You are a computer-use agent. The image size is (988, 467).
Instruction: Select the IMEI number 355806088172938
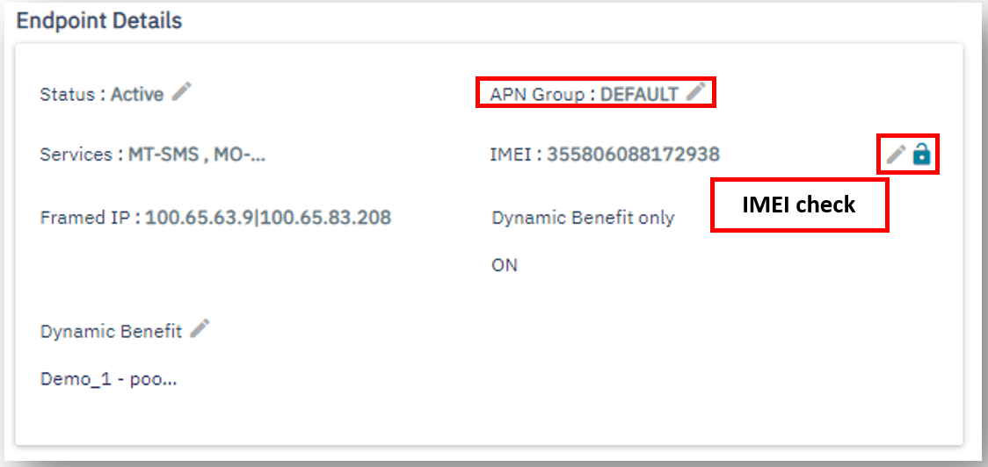(x=633, y=155)
